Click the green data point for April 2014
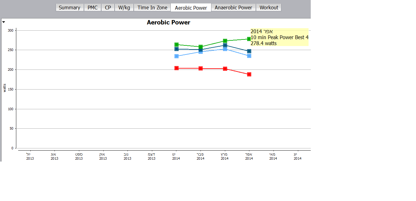416x201 pixels. tap(249, 39)
